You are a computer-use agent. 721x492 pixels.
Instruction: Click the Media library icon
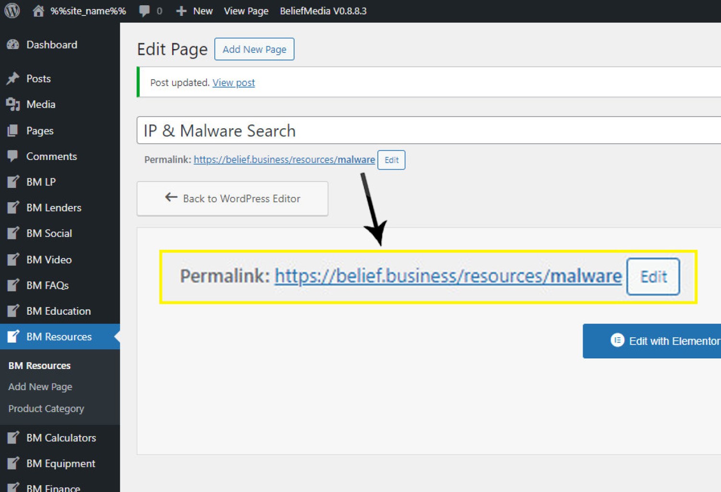[x=13, y=104]
